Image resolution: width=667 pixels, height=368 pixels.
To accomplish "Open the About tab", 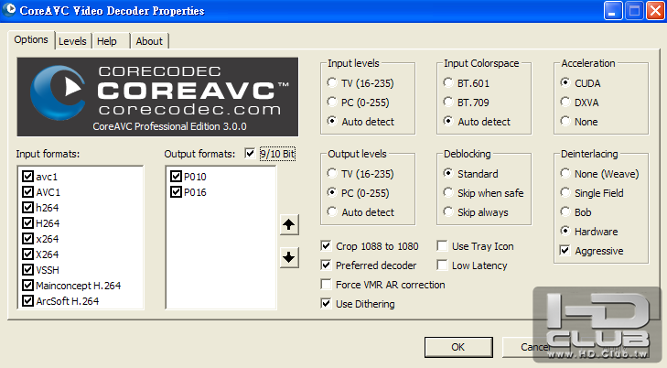I will (x=149, y=41).
